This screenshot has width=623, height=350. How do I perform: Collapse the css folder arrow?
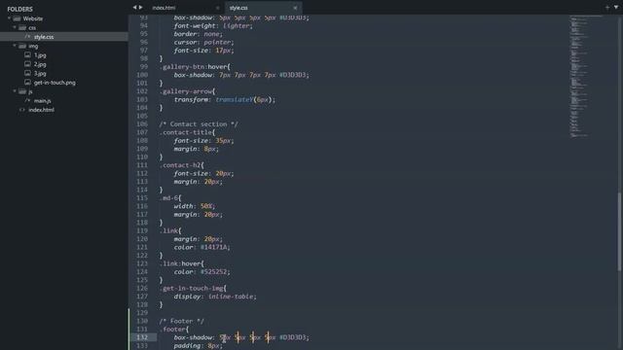pyautogui.click(x=15, y=27)
